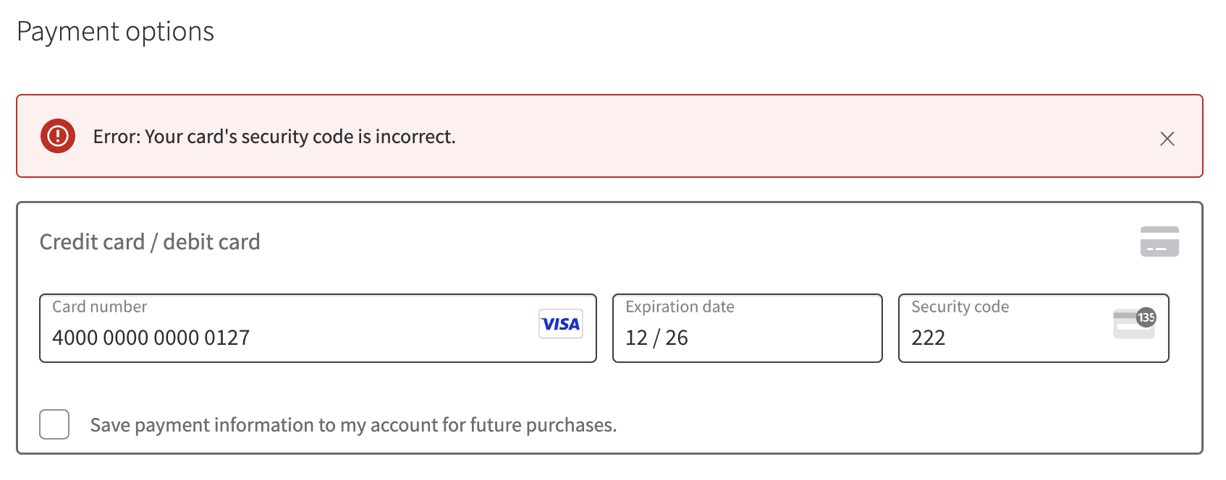
Task: Click the Payment options heading
Action: pyautogui.click(x=116, y=32)
